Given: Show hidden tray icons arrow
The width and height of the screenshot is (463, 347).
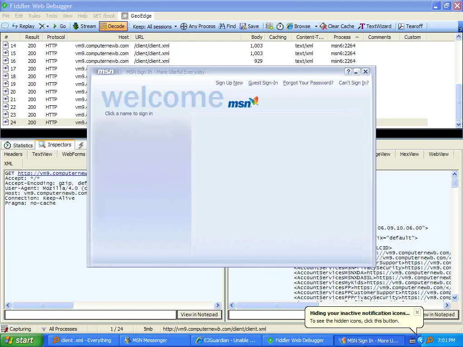Looking at the screenshot, I should point(421,341).
